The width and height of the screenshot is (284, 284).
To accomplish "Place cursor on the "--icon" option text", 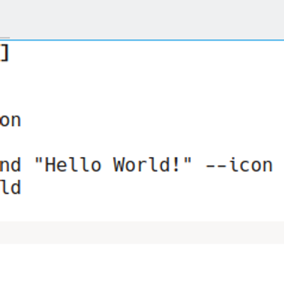I will [239, 165].
